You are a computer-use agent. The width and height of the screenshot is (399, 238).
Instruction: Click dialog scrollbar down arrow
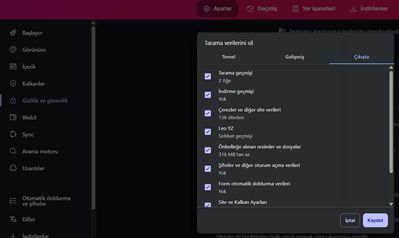[391, 204]
